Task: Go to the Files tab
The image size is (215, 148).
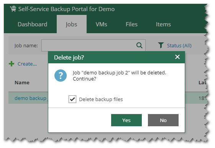Action: [131, 24]
